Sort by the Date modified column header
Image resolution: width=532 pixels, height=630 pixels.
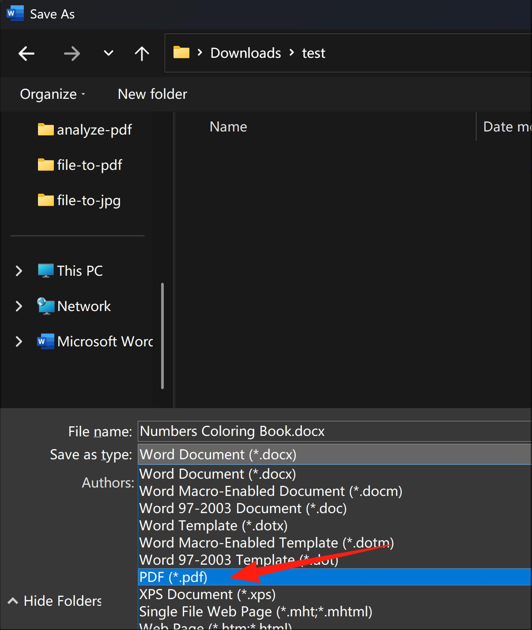coord(508,127)
